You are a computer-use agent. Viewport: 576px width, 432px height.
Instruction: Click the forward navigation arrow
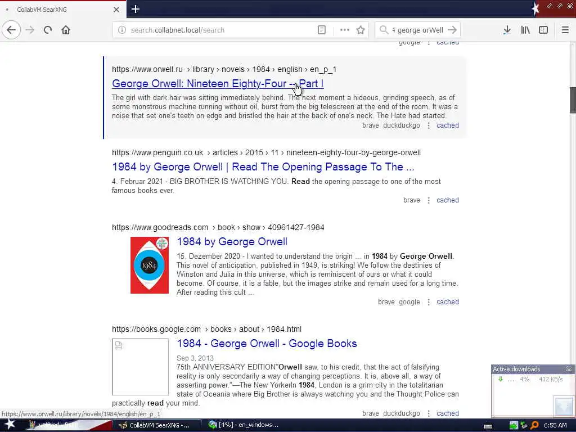pyautogui.click(x=30, y=30)
